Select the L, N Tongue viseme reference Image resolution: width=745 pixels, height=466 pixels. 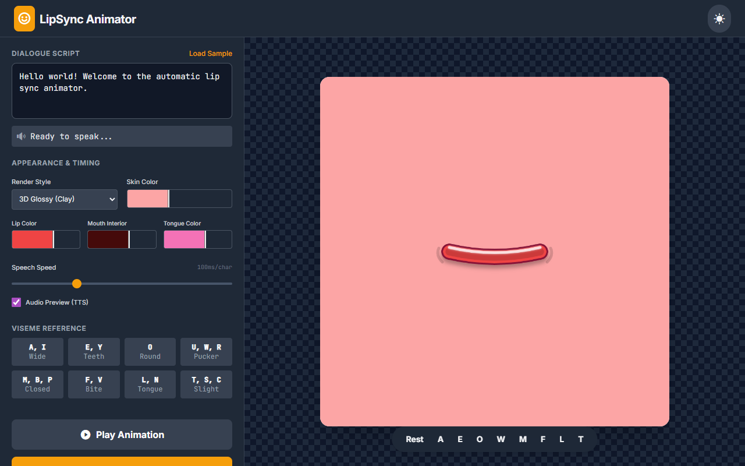(150, 384)
